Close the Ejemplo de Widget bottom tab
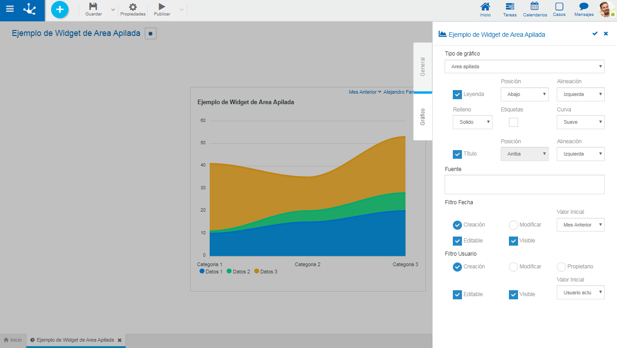 click(x=119, y=340)
